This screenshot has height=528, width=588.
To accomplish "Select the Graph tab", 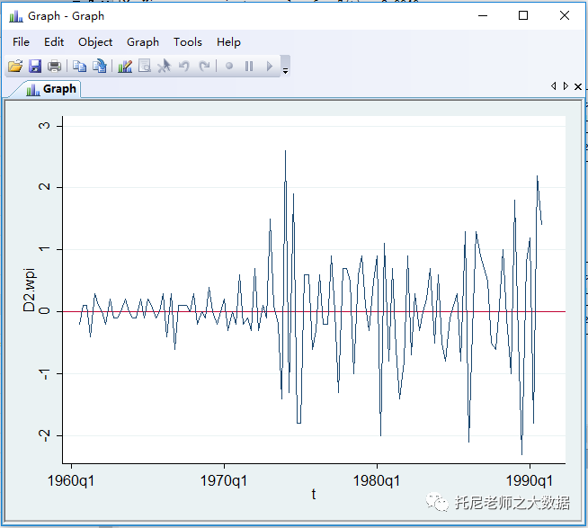I will coord(50,89).
